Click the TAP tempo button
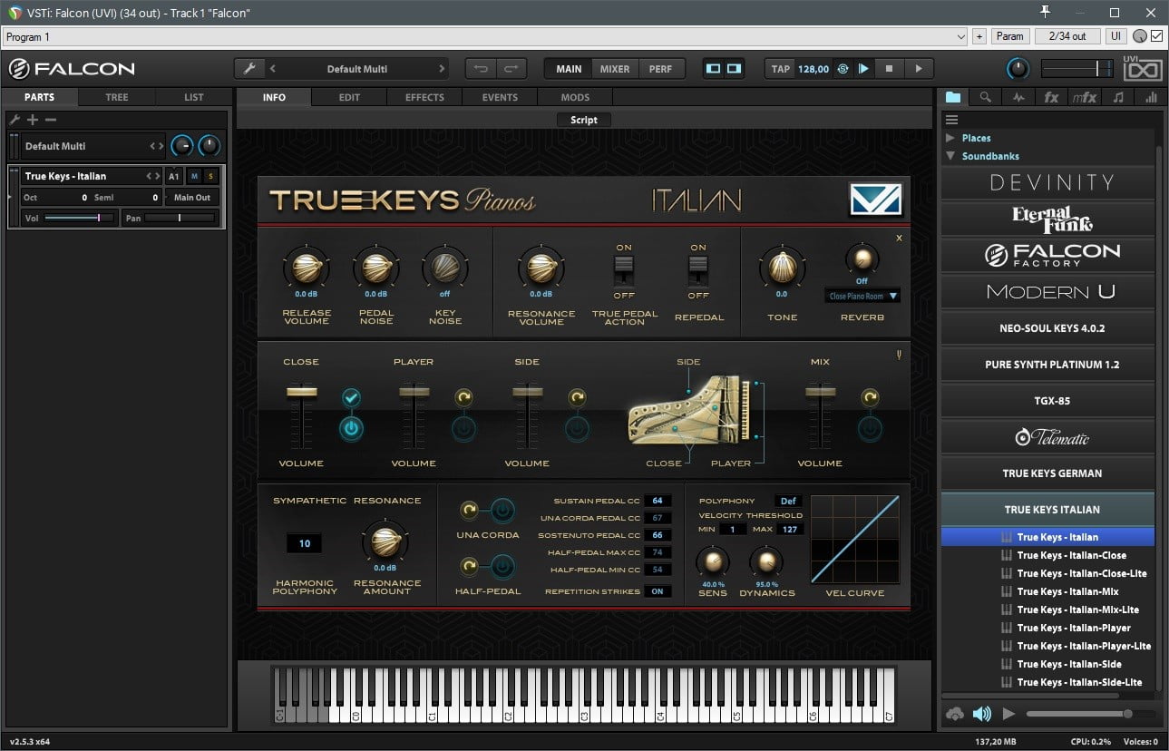Image resolution: width=1169 pixels, height=751 pixels. pos(780,69)
